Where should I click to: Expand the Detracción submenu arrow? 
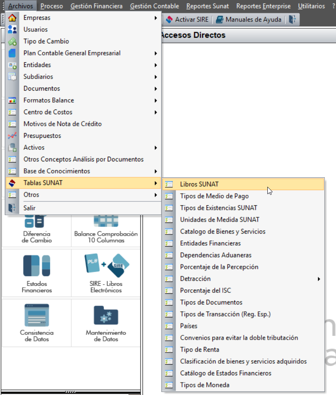click(x=319, y=279)
